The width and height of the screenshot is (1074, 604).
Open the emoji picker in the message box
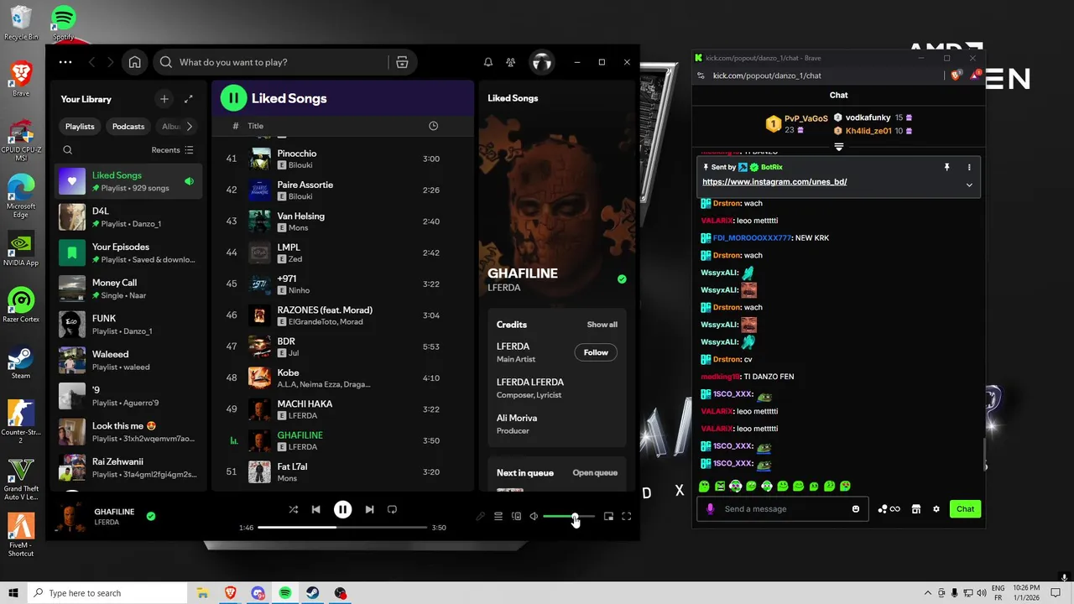[856, 509]
